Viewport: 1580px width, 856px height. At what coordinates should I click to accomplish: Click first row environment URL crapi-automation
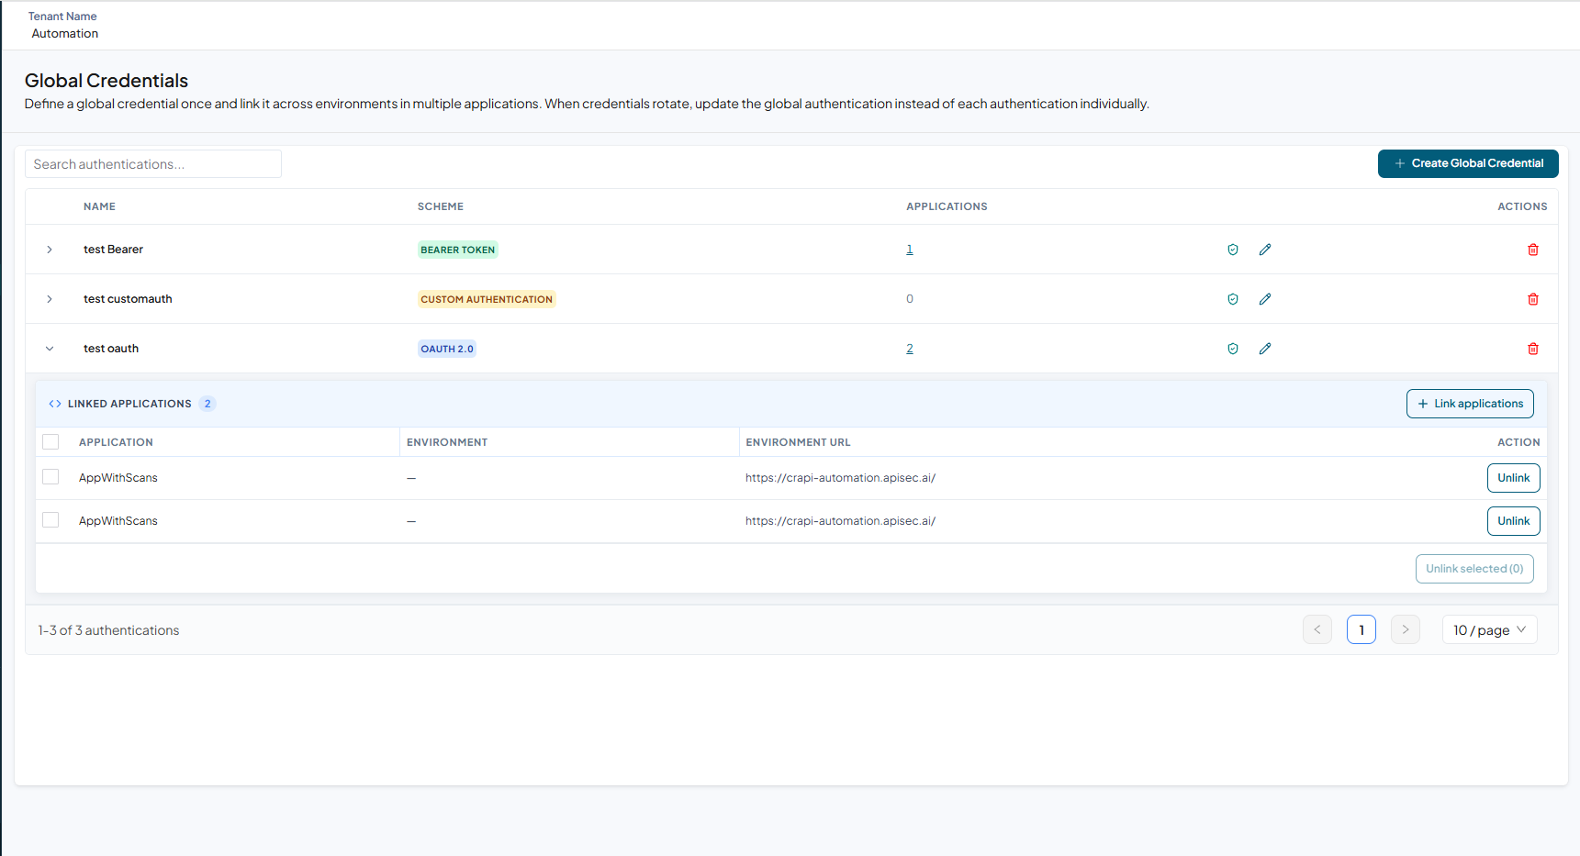840,478
